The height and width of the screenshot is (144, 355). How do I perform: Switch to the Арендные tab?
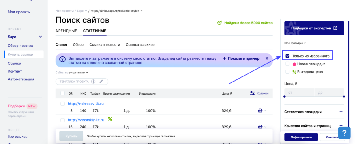point(66,31)
